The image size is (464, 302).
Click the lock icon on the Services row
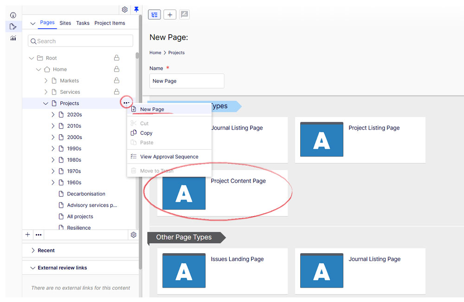pyautogui.click(x=116, y=91)
